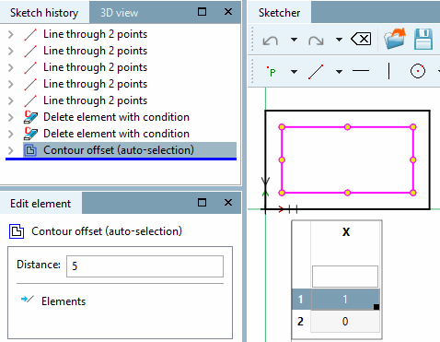The image size is (440, 342).
Task: Click the fourth line icon in history
Action: coord(30,84)
